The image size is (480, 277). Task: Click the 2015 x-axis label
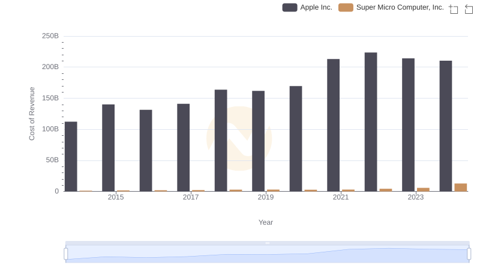pos(116,197)
